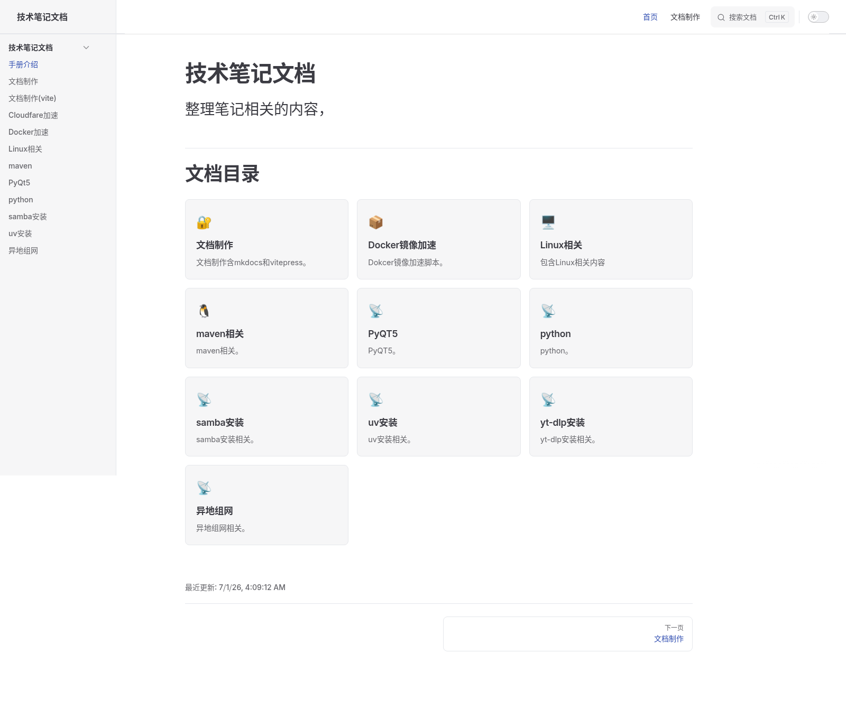The image size is (846, 719).
Task: Click the 技术笔记文档 site title
Action: pyautogui.click(x=42, y=17)
